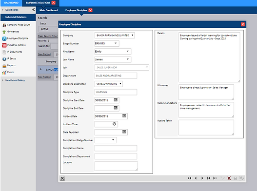
Task: Click the Clear Search Criteria link
Action: point(48,36)
